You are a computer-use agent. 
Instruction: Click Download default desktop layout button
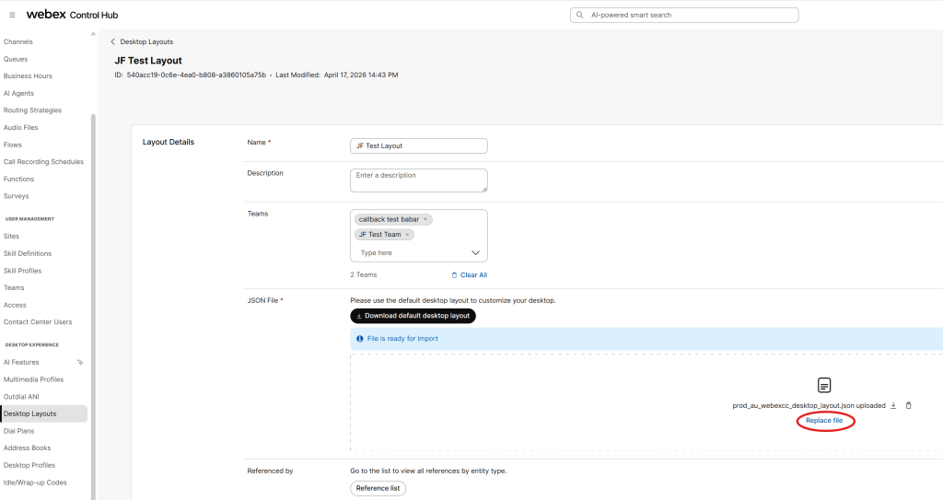click(413, 316)
